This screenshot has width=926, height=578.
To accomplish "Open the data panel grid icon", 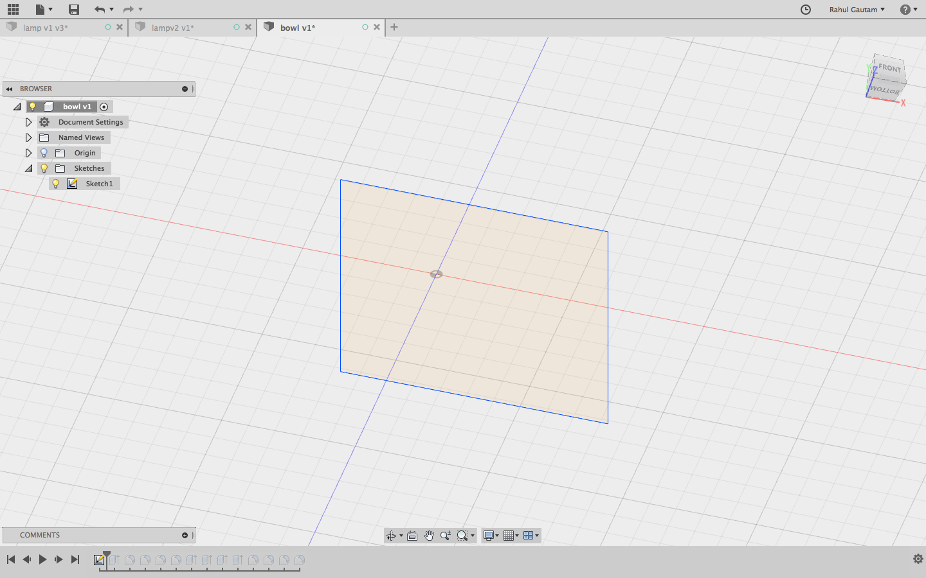I will pyautogui.click(x=13, y=9).
